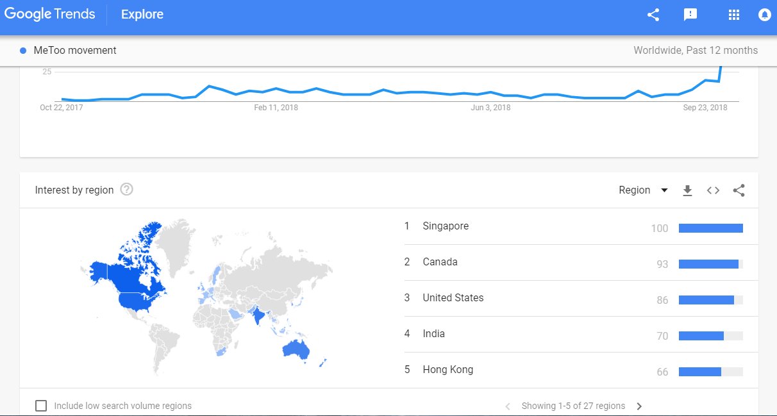
Task: Click the share icon in the blue header
Action: click(653, 15)
